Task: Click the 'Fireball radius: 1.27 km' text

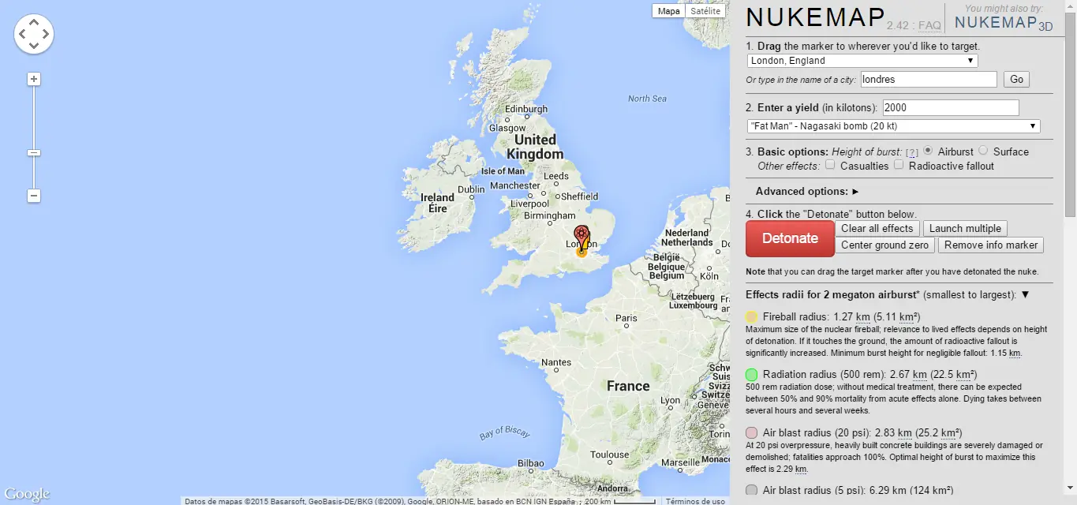Action: (x=817, y=317)
